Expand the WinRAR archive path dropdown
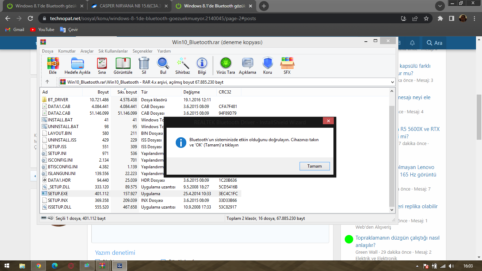Image resolution: width=482 pixels, height=271 pixels. coord(393,82)
